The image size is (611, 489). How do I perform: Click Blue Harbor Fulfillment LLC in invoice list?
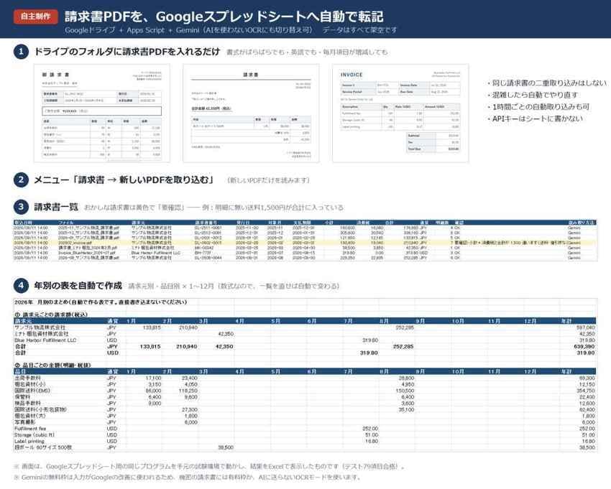pyautogui.click(x=156, y=253)
